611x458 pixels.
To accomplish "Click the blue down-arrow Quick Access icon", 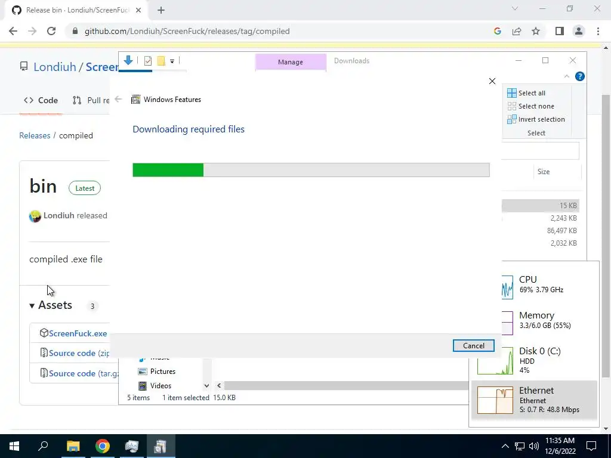I will click(x=128, y=60).
